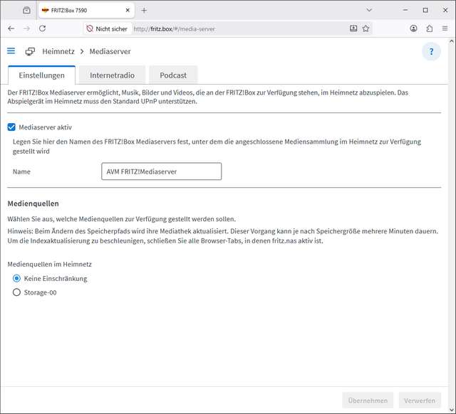Click the scrollbar up arrow at top right

452,41
